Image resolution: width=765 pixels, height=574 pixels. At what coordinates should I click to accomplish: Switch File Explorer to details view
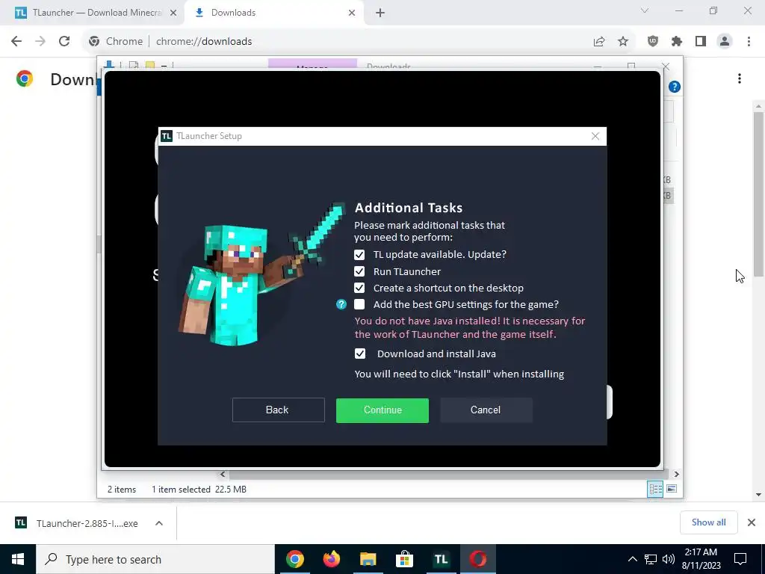point(655,489)
